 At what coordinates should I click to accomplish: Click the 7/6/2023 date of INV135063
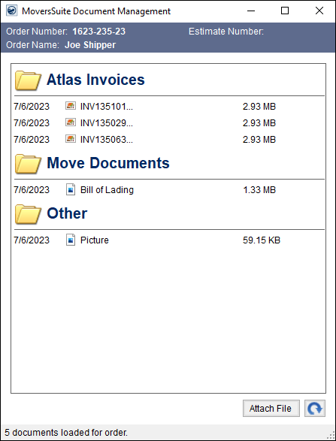coord(32,140)
